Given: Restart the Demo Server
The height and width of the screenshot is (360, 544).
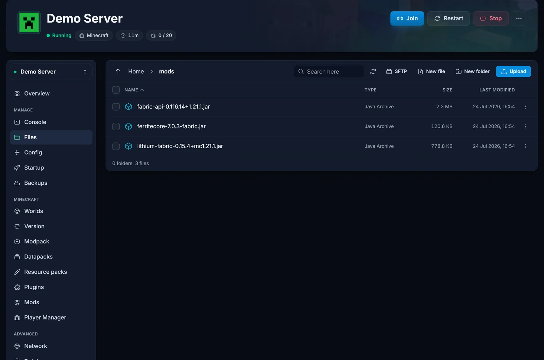Looking at the screenshot, I should (x=448, y=18).
